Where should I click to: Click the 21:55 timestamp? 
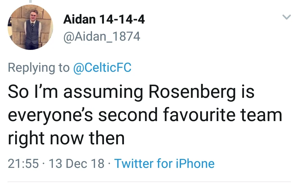(x=23, y=163)
